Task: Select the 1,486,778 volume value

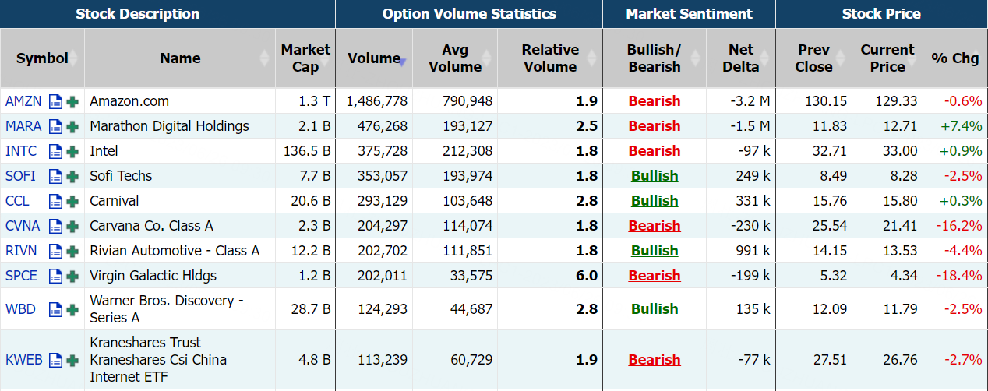Action: (377, 101)
